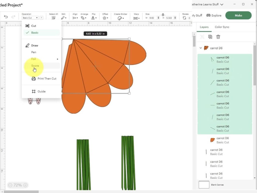Open the Arrange dropdown
The height and width of the screenshot is (193, 257).
point(84,18)
